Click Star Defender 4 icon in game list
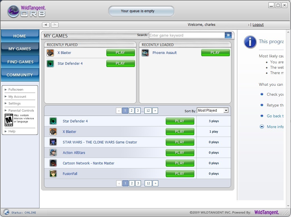Image resolution: width=291 pixels, height=217 pixels. pyautogui.click(x=53, y=121)
